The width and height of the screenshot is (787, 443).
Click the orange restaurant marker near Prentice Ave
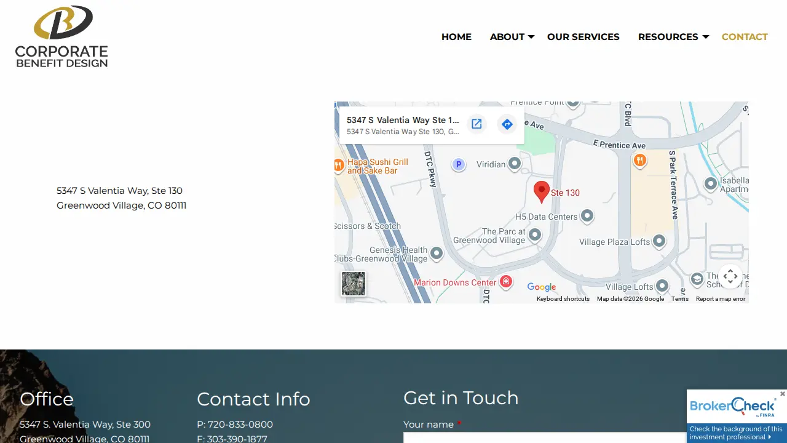click(640, 161)
